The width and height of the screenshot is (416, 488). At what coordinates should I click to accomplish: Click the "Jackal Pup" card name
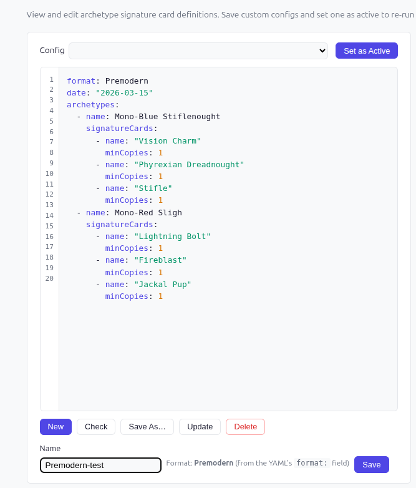tap(163, 285)
